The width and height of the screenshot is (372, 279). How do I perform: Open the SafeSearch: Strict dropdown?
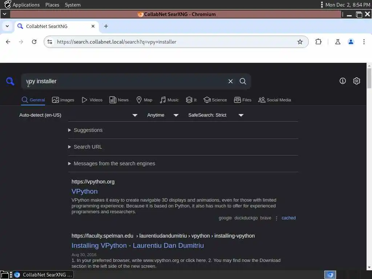click(216, 115)
